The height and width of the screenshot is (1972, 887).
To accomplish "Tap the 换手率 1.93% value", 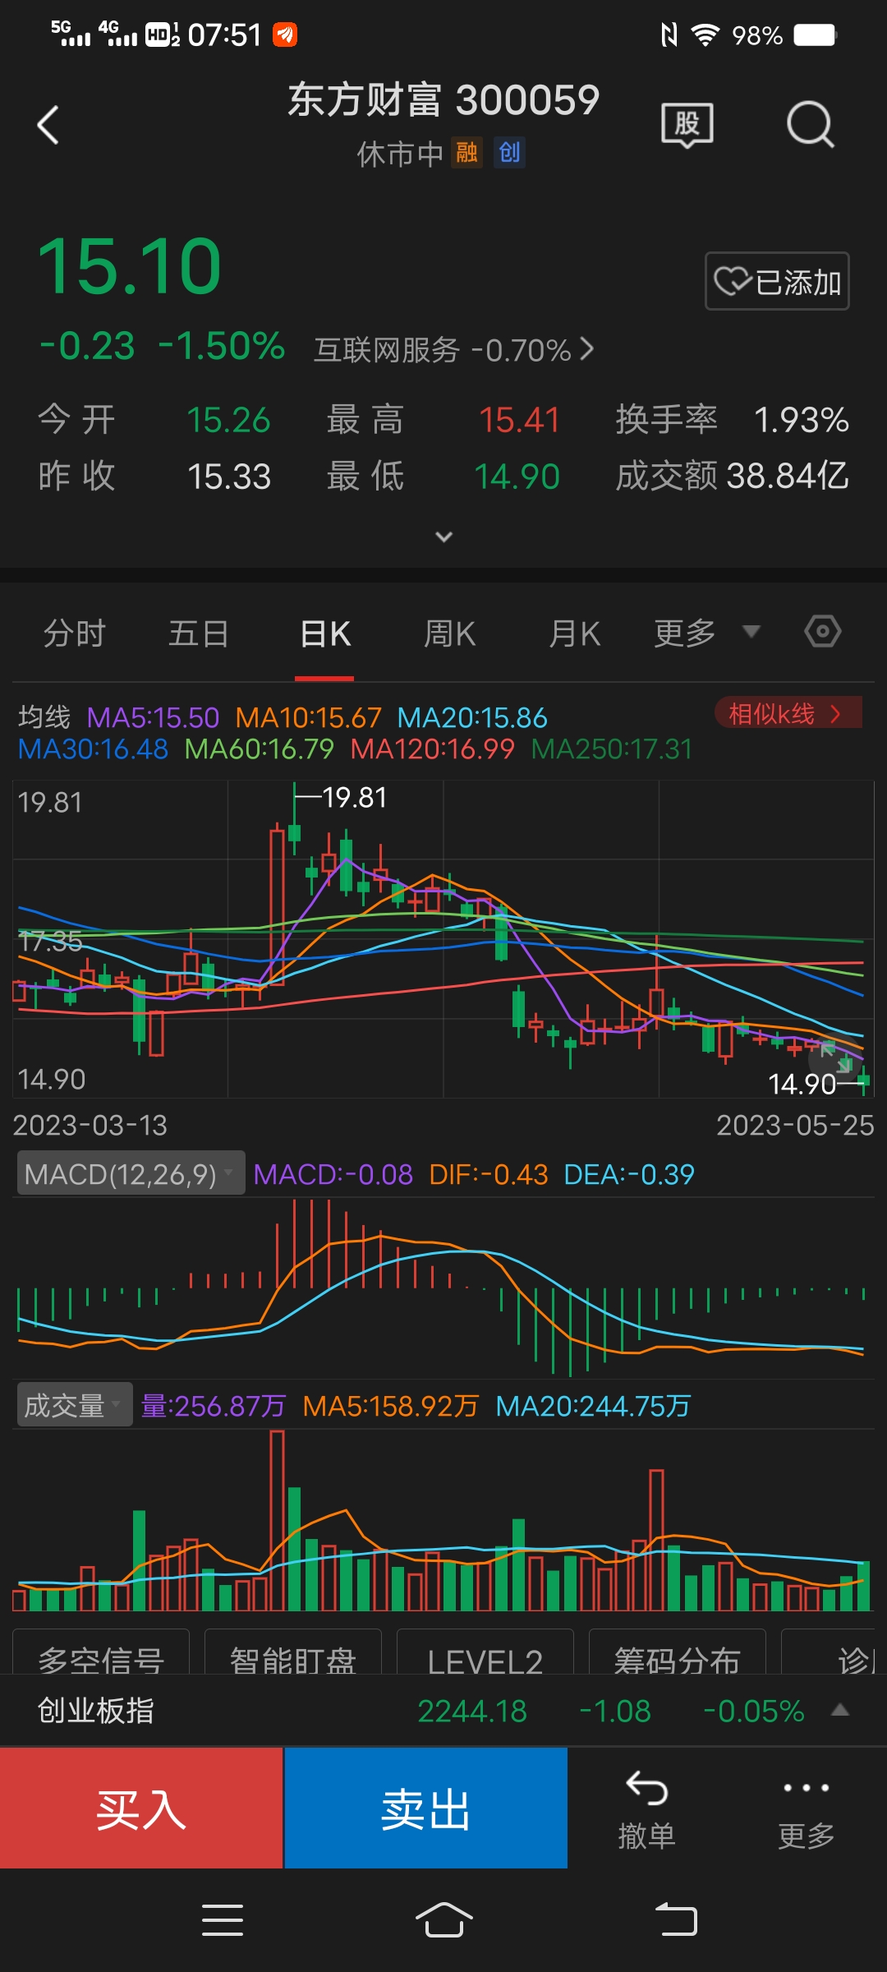I will pos(802,420).
